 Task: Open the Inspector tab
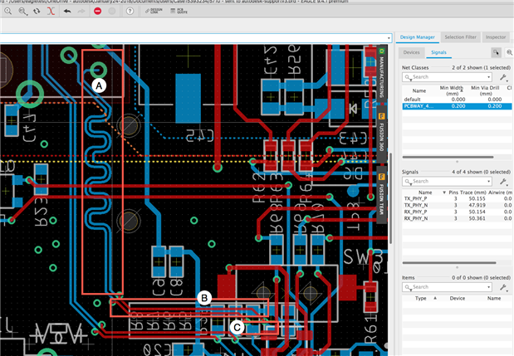tap(496, 37)
